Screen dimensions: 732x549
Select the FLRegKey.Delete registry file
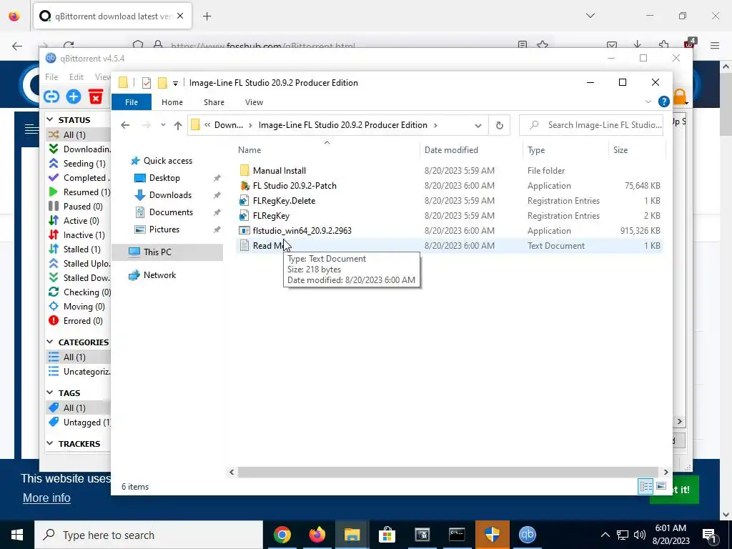pos(284,200)
